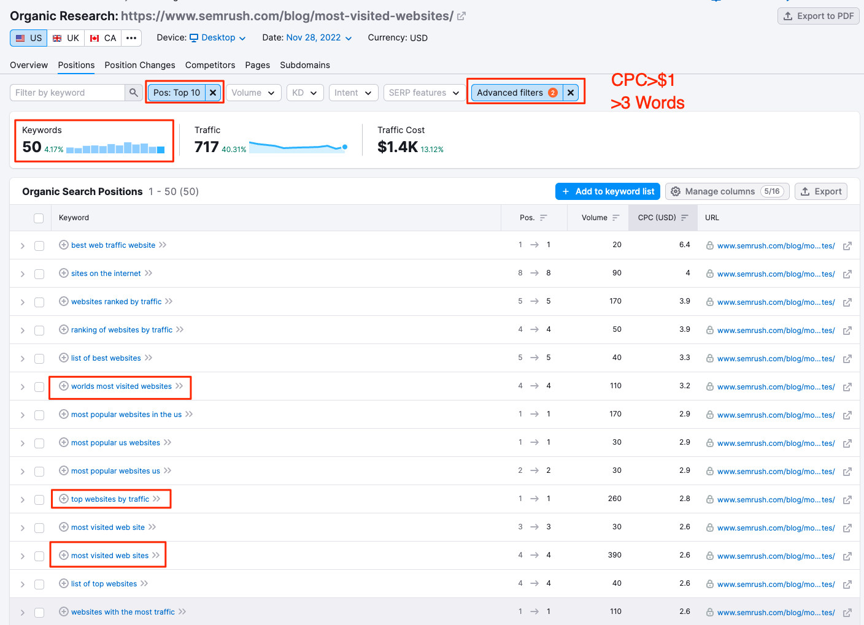The width and height of the screenshot is (864, 625).
Task: Open URL link in 'websites with the most traffic' row
Action: point(776,613)
